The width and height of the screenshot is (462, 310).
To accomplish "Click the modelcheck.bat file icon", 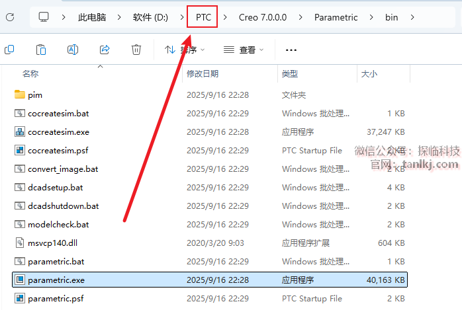I will click(x=20, y=224).
